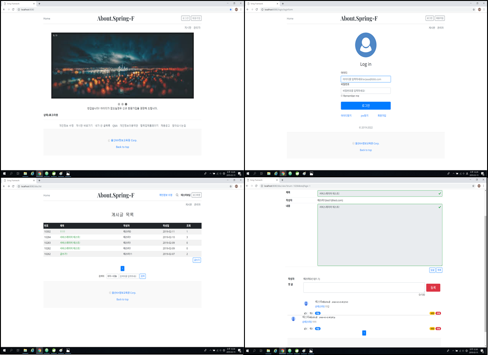The width and height of the screenshot is (488, 355).
Task: Click the blue 로그인 button on the login form
Action: pyautogui.click(x=366, y=105)
